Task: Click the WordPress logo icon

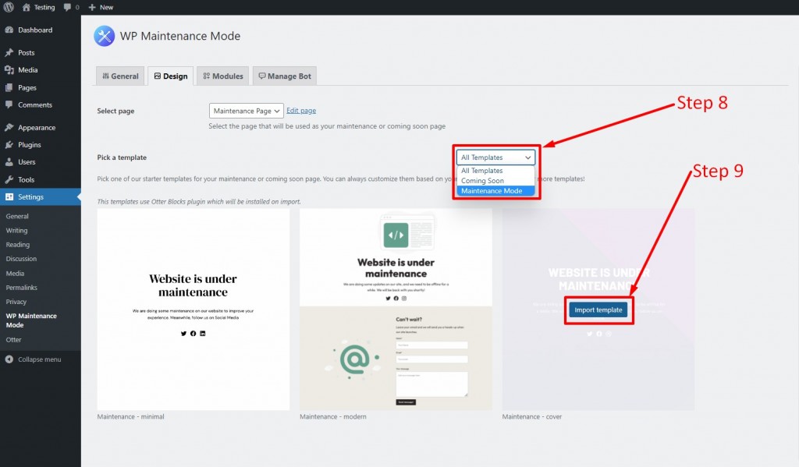Action: tap(9, 7)
